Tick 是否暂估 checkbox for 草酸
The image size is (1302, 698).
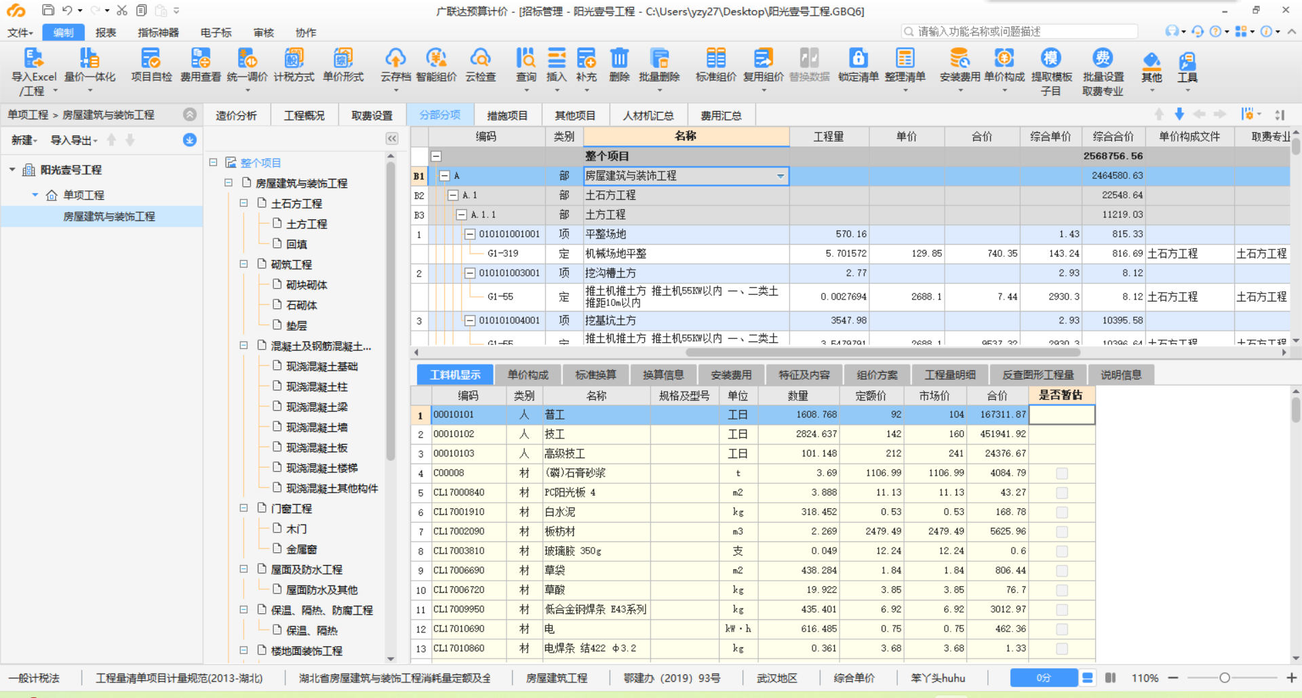click(x=1062, y=590)
